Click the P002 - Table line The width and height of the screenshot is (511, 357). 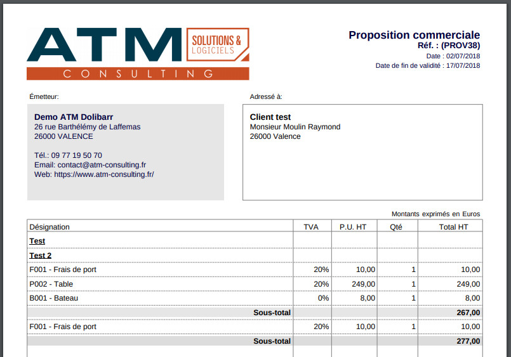tap(255, 284)
